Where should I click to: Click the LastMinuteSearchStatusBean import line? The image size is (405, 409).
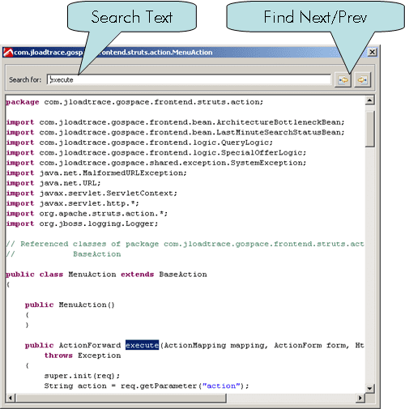(x=175, y=132)
